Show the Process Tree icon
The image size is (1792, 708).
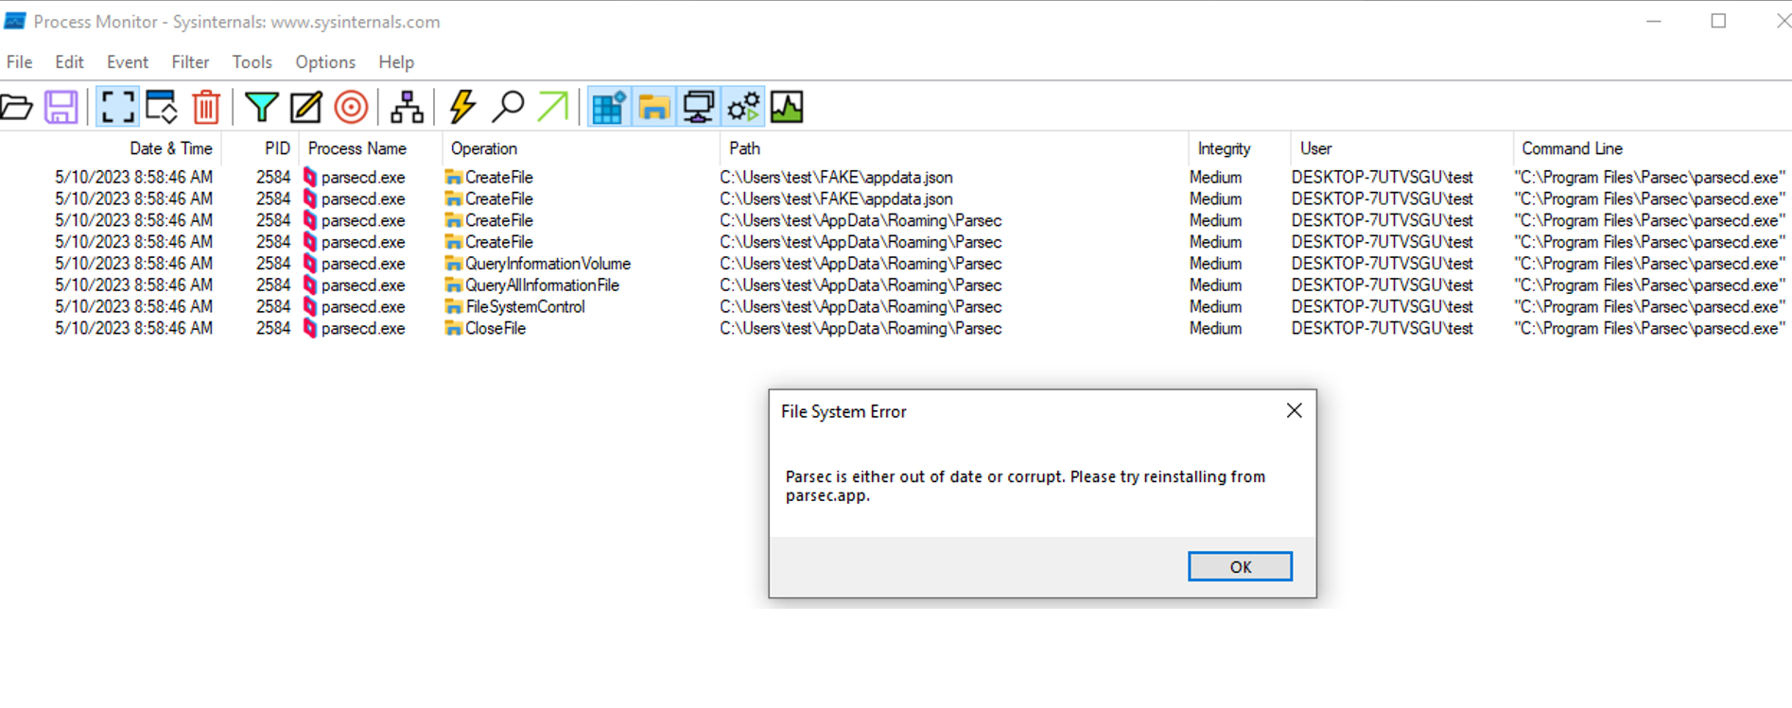(x=407, y=107)
